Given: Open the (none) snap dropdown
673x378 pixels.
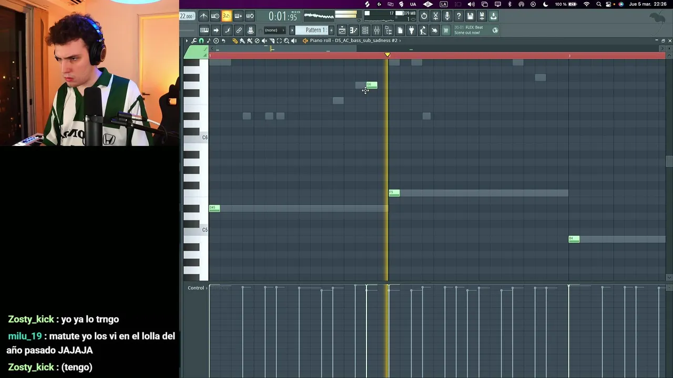Looking at the screenshot, I should [x=274, y=30].
